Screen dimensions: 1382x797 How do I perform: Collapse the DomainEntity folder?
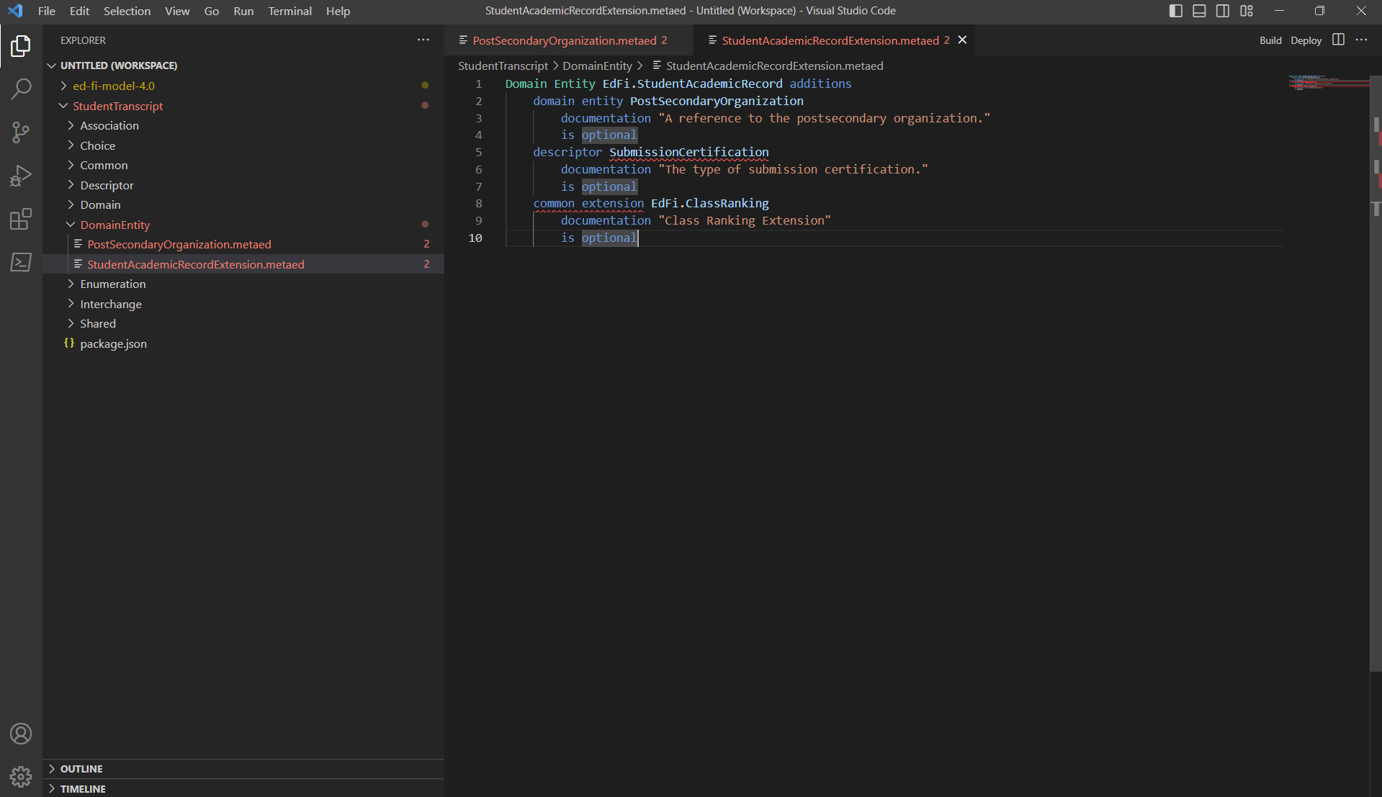click(115, 225)
